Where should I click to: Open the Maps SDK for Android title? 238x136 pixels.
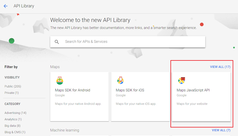[x=72, y=90]
